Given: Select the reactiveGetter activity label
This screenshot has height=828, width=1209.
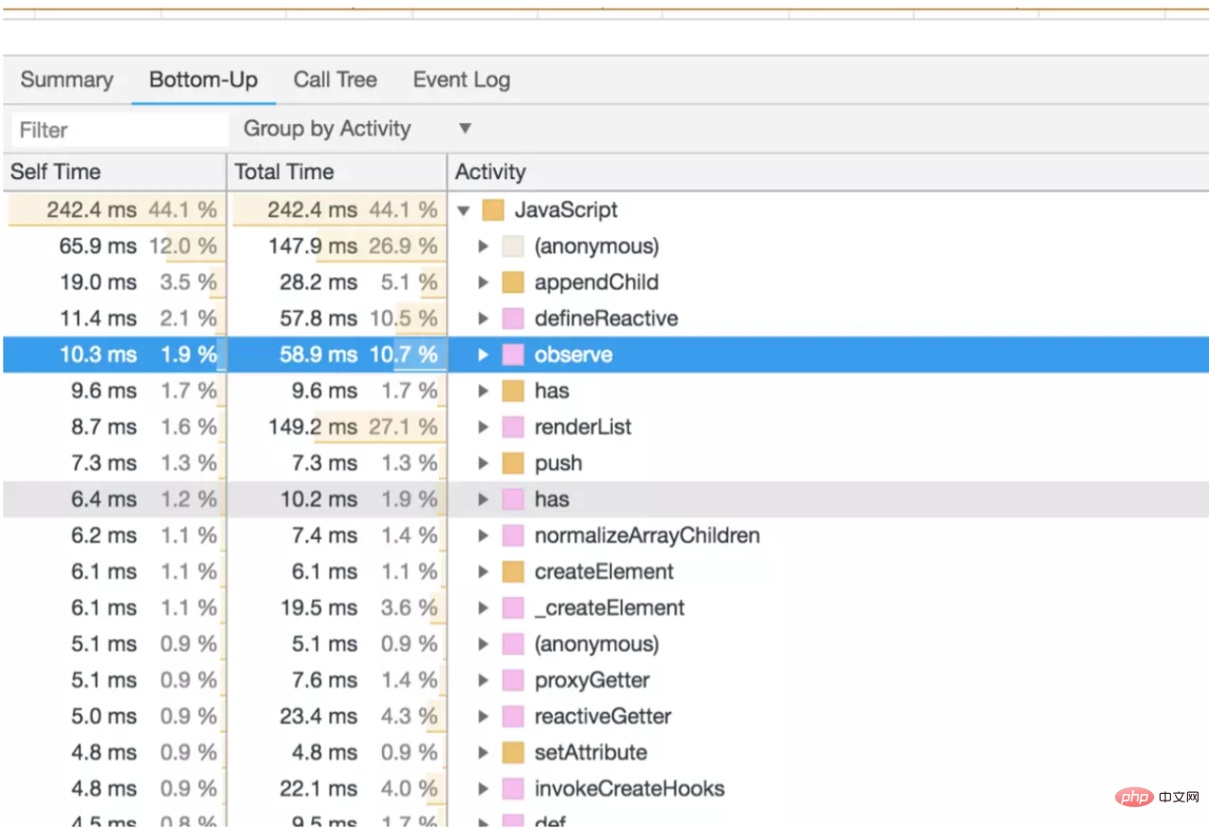Looking at the screenshot, I should 603,716.
